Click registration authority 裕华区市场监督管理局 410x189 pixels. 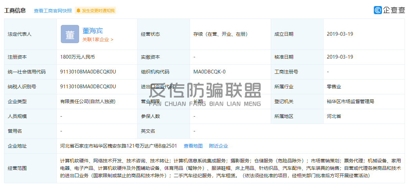click(x=350, y=101)
